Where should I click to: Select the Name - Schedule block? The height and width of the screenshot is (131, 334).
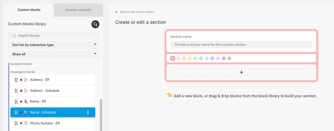coord(53,112)
